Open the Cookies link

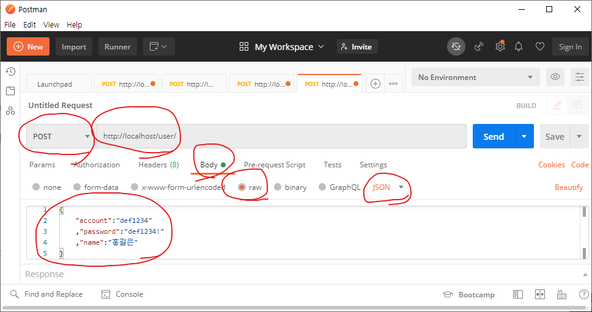coord(552,165)
